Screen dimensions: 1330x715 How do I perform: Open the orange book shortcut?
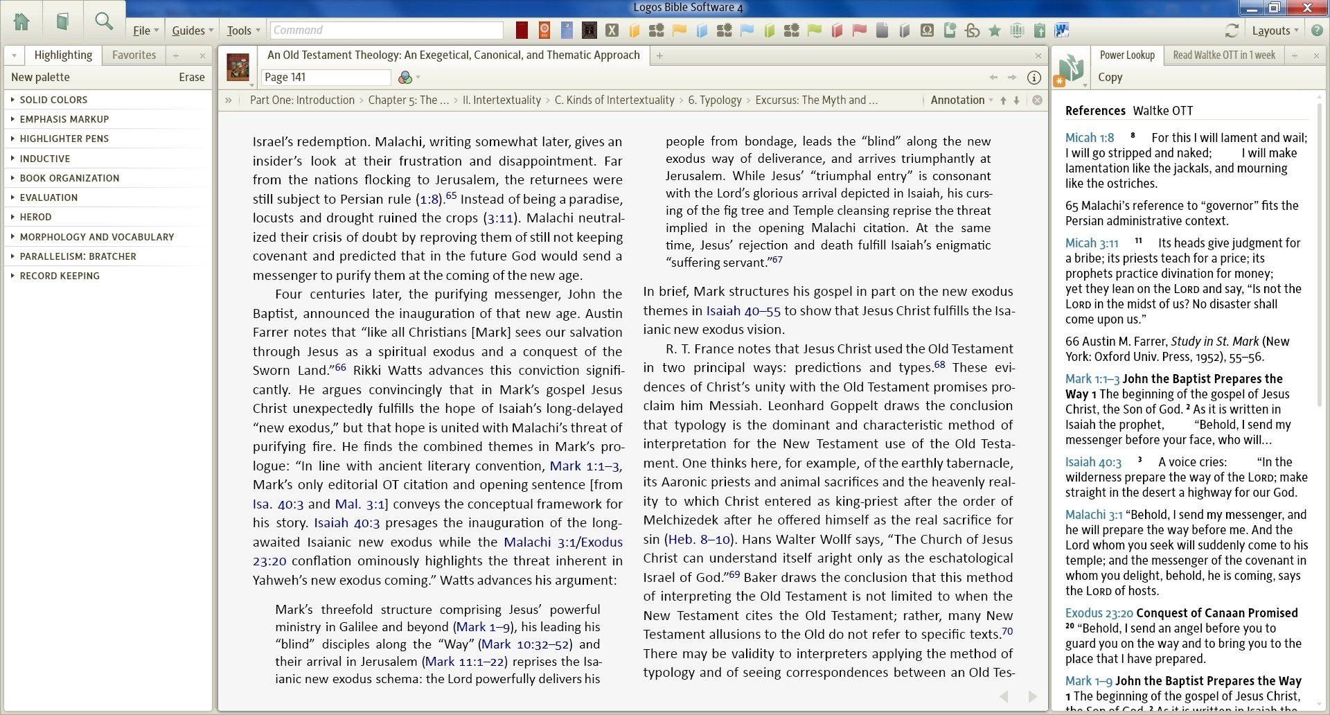635,30
